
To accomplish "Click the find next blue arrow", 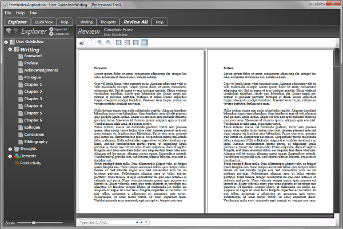I will 142,222.
